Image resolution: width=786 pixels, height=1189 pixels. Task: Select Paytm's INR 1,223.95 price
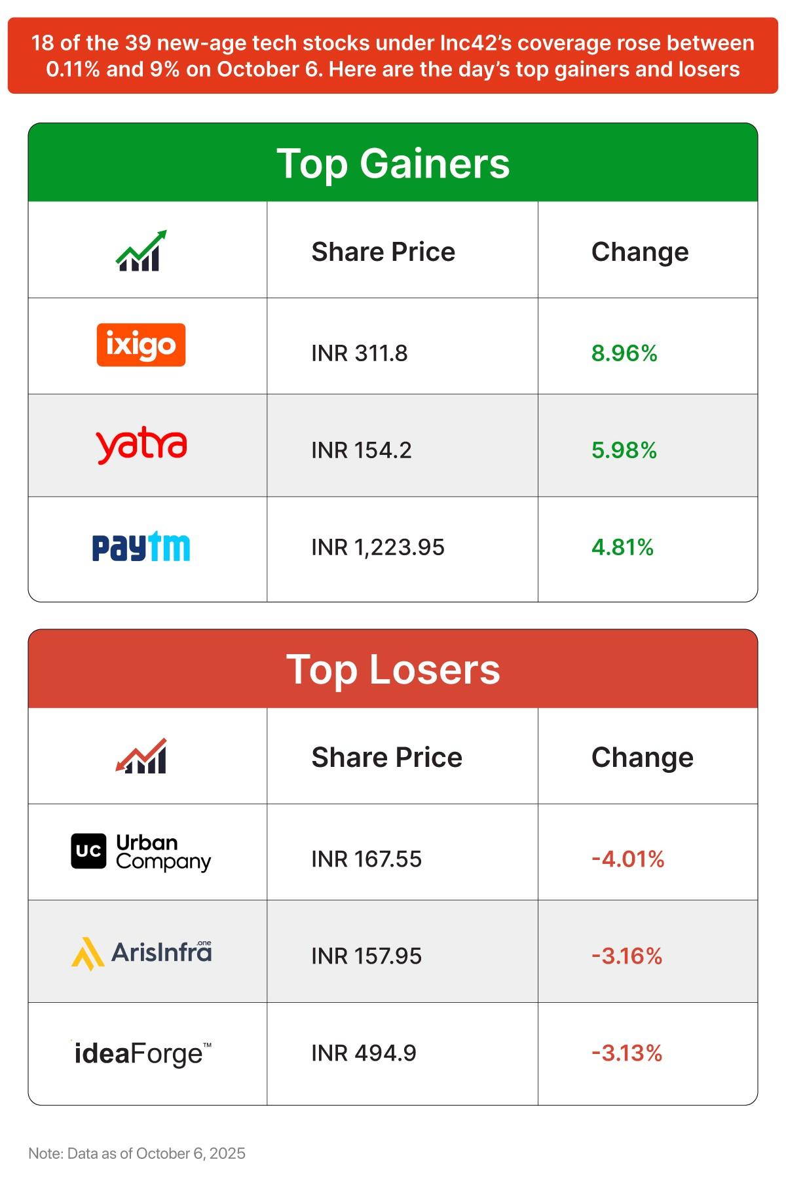(378, 547)
